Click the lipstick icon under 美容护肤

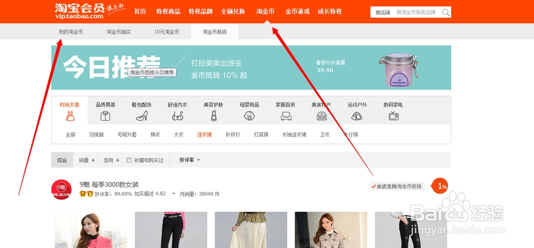214,116
